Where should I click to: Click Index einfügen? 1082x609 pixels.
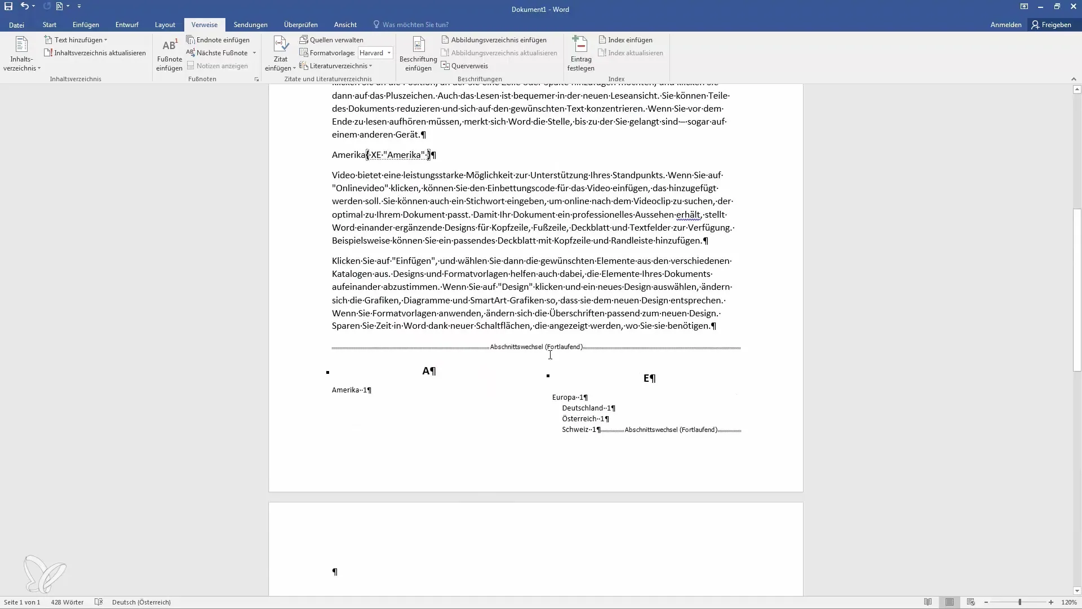pos(625,40)
